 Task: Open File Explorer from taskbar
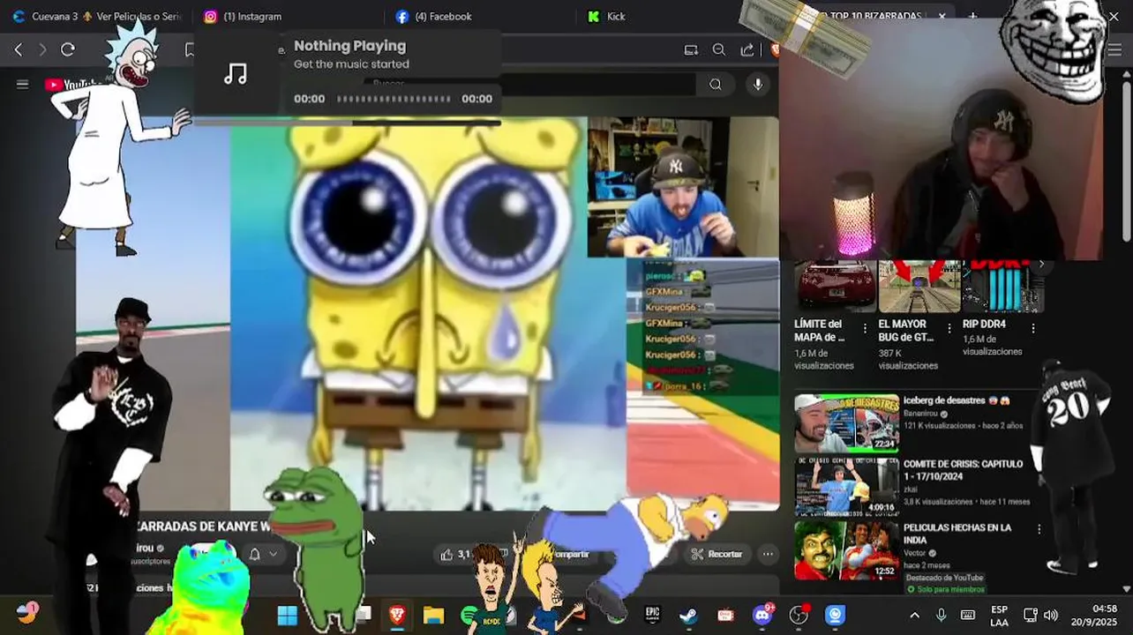[433, 616]
